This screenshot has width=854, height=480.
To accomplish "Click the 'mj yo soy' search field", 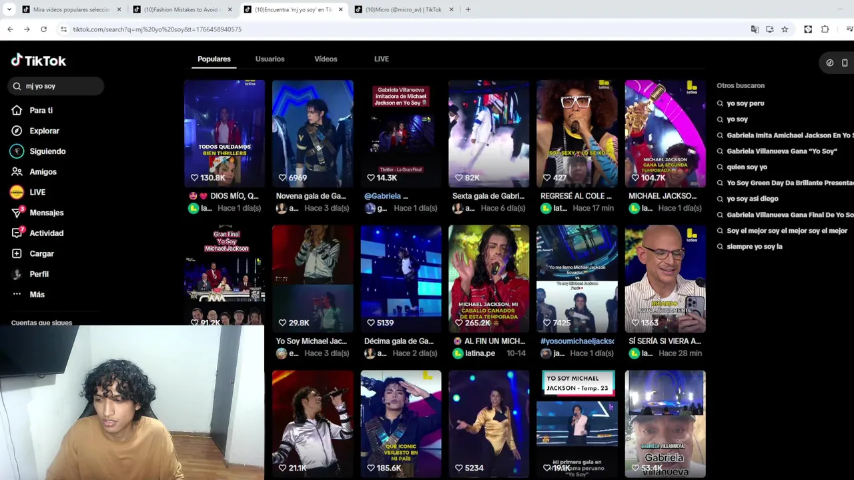I will point(56,86).
